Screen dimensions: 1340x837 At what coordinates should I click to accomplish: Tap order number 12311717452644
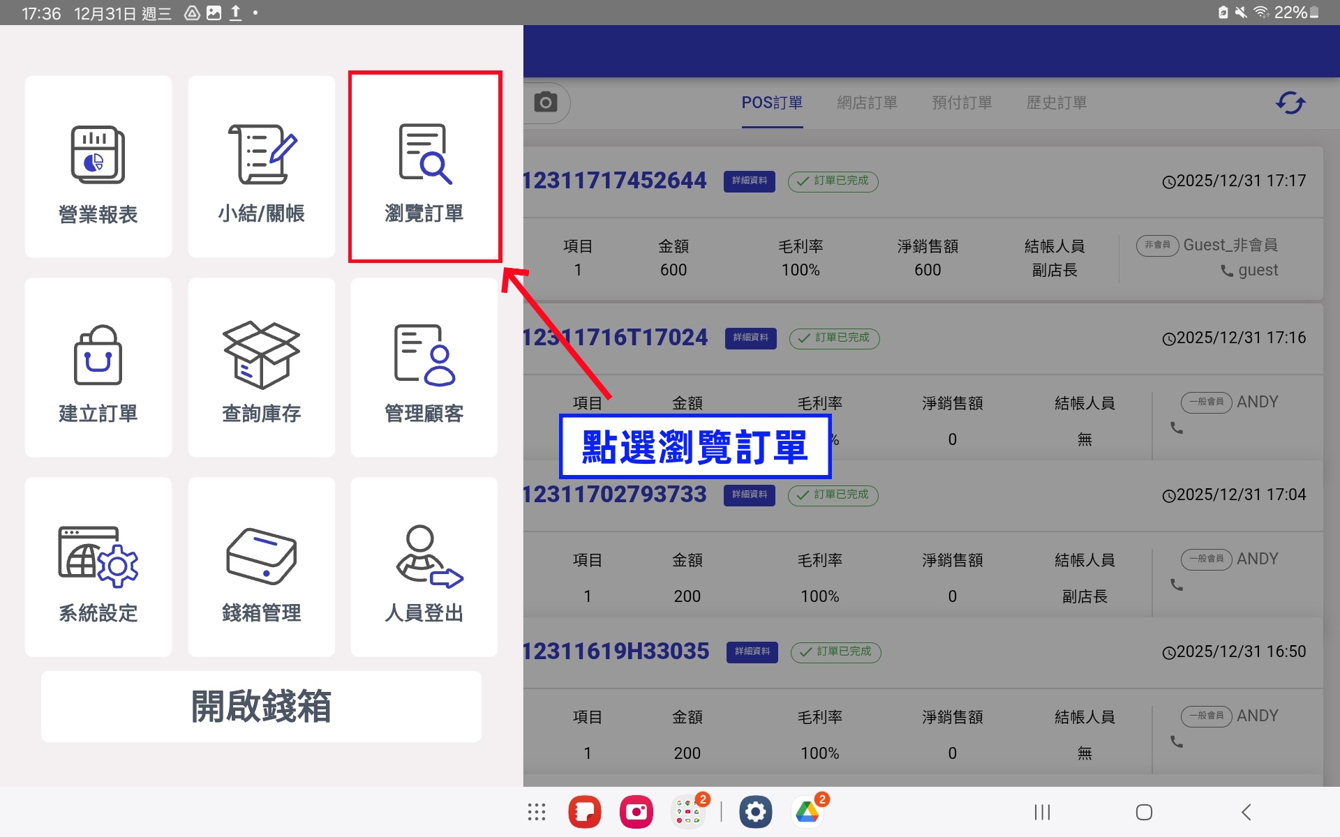click(x=615, y=181)
